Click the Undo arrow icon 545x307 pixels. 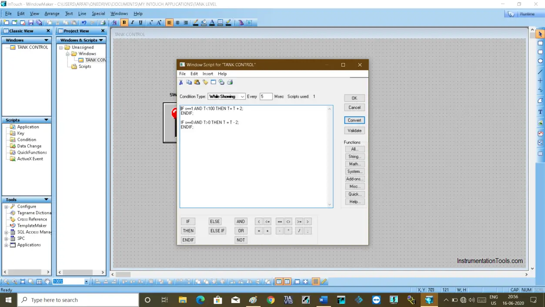84,23
